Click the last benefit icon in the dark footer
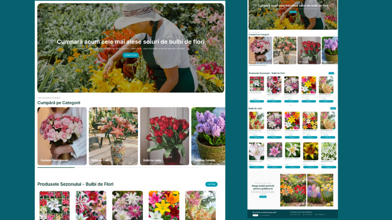The width and height of the screenshot is (392, 220). (316, 214)
